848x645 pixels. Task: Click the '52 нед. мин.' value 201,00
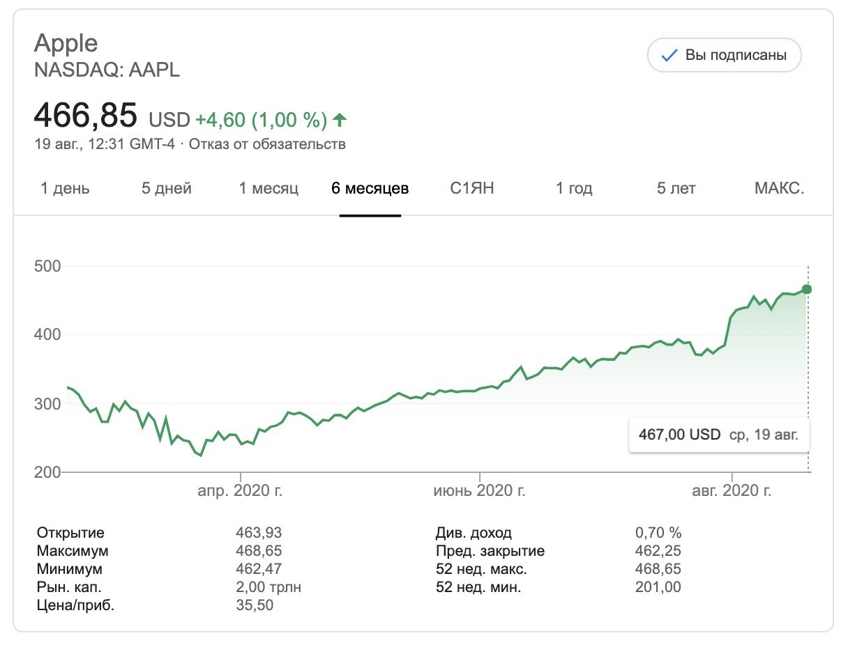point(658,587)
